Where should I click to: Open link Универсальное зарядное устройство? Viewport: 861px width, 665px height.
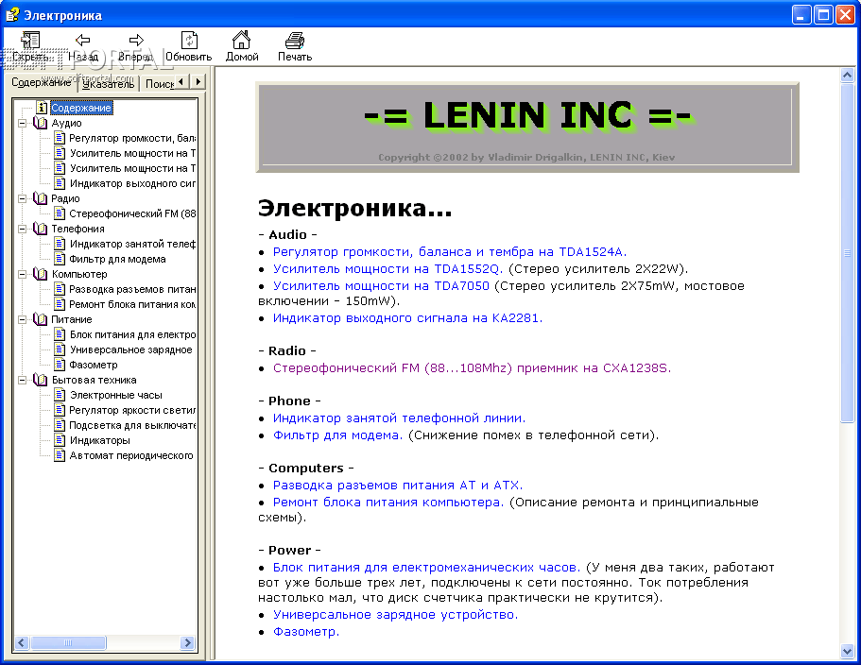[x=395, y=615]
